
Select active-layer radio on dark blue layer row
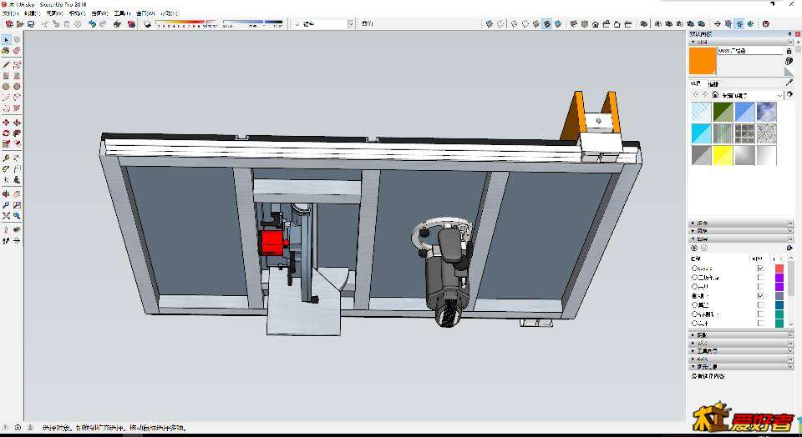694,304
